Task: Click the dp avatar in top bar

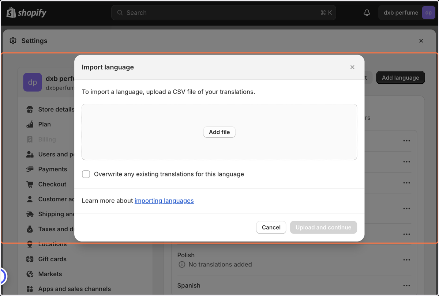Action: click(428, 13)
